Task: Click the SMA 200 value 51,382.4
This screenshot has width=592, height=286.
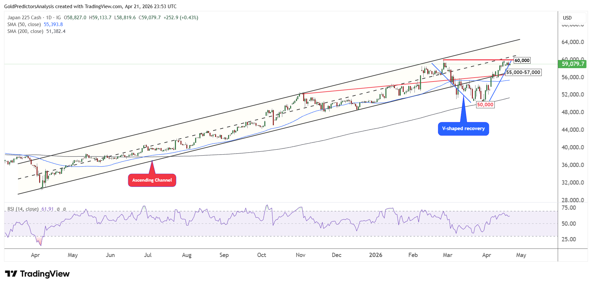Action: 56,31
